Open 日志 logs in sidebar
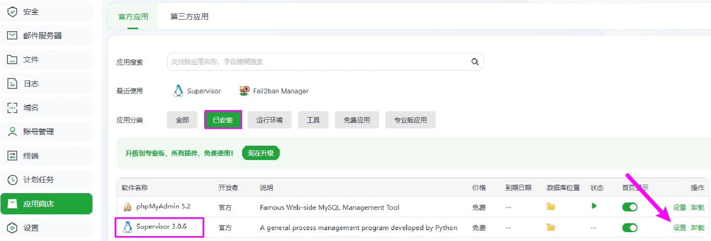Image resolution: width=711 pixels, height=241 pixels. pos(46,83)
